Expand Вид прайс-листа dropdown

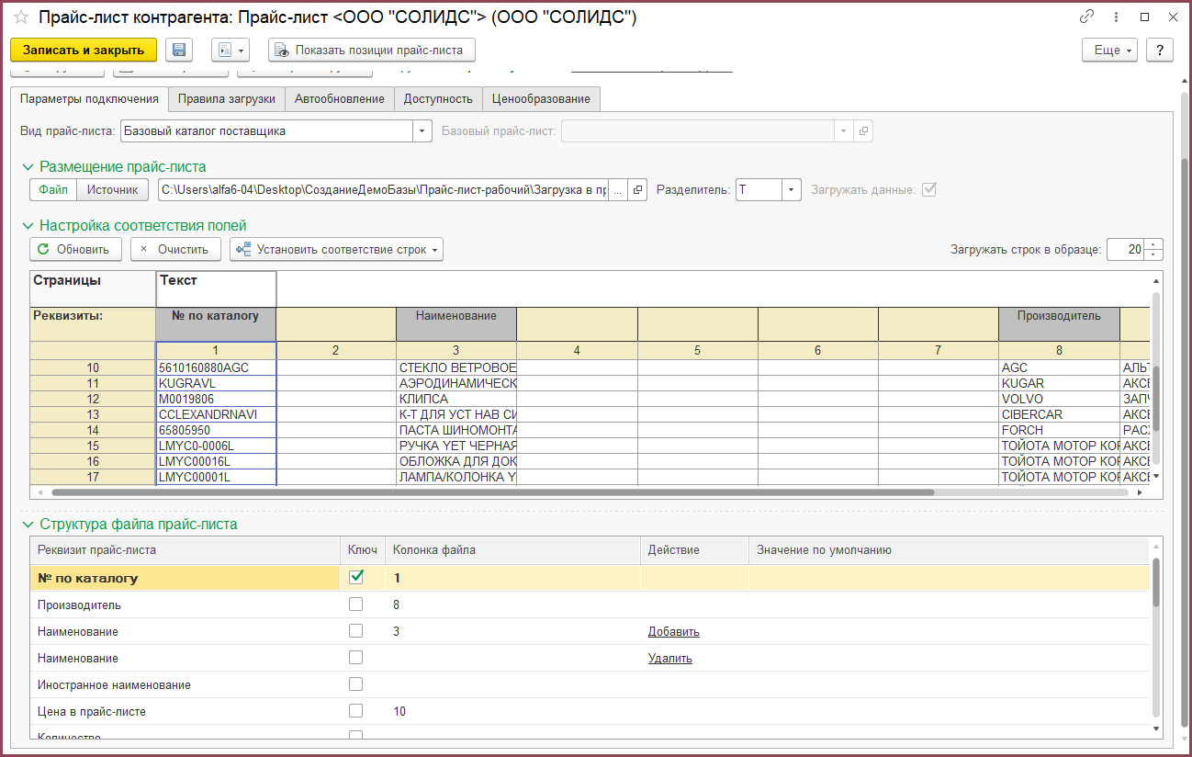click(x=422, y=131)
